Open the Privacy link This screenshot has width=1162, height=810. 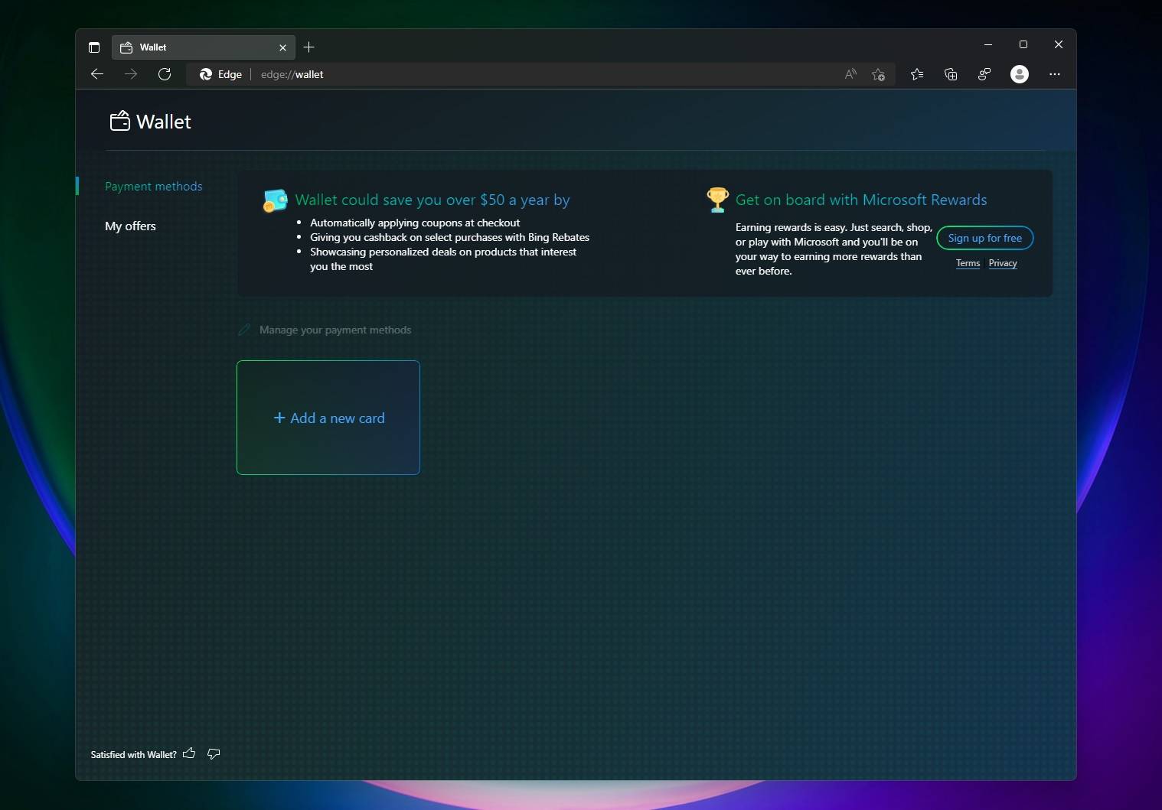1003,263
